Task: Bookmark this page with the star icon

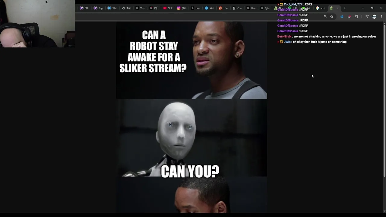Action: 332,17
